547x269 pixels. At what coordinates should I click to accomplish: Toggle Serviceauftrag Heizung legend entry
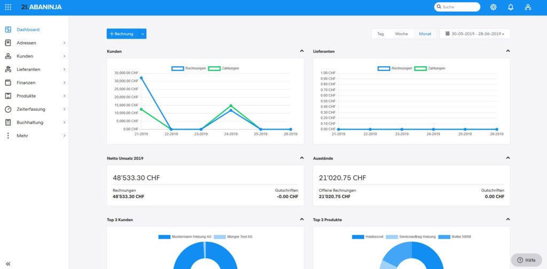pyautogui.click(x=411, y=236)
